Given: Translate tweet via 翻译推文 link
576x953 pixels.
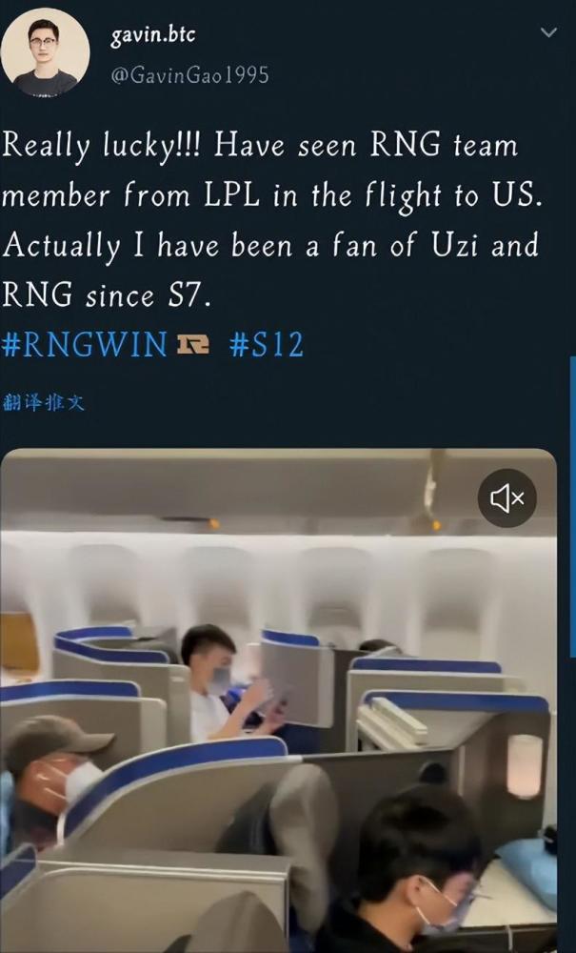Looking at the screenshot, I should point(44,402).
